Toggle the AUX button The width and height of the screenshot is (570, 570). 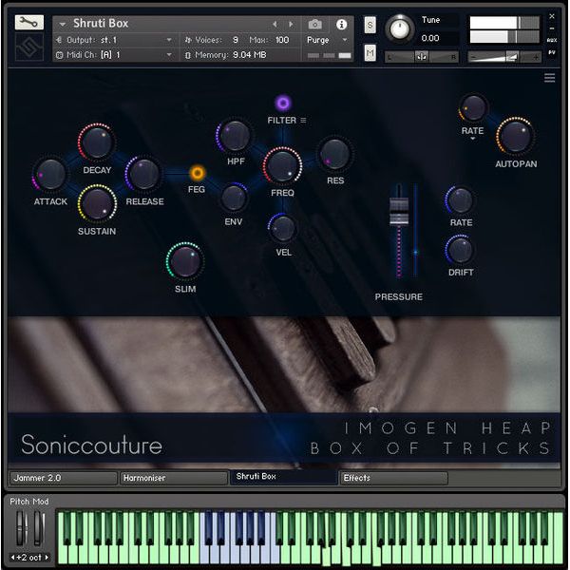(551, 40)
